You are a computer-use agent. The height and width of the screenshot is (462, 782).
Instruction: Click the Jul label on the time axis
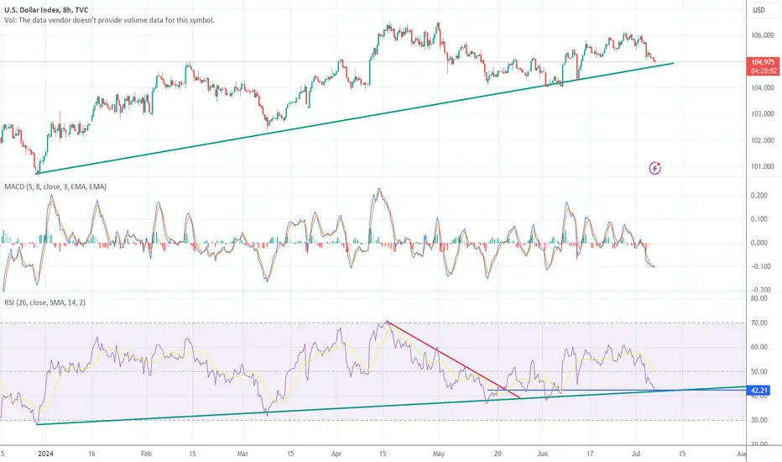(636, 454)
